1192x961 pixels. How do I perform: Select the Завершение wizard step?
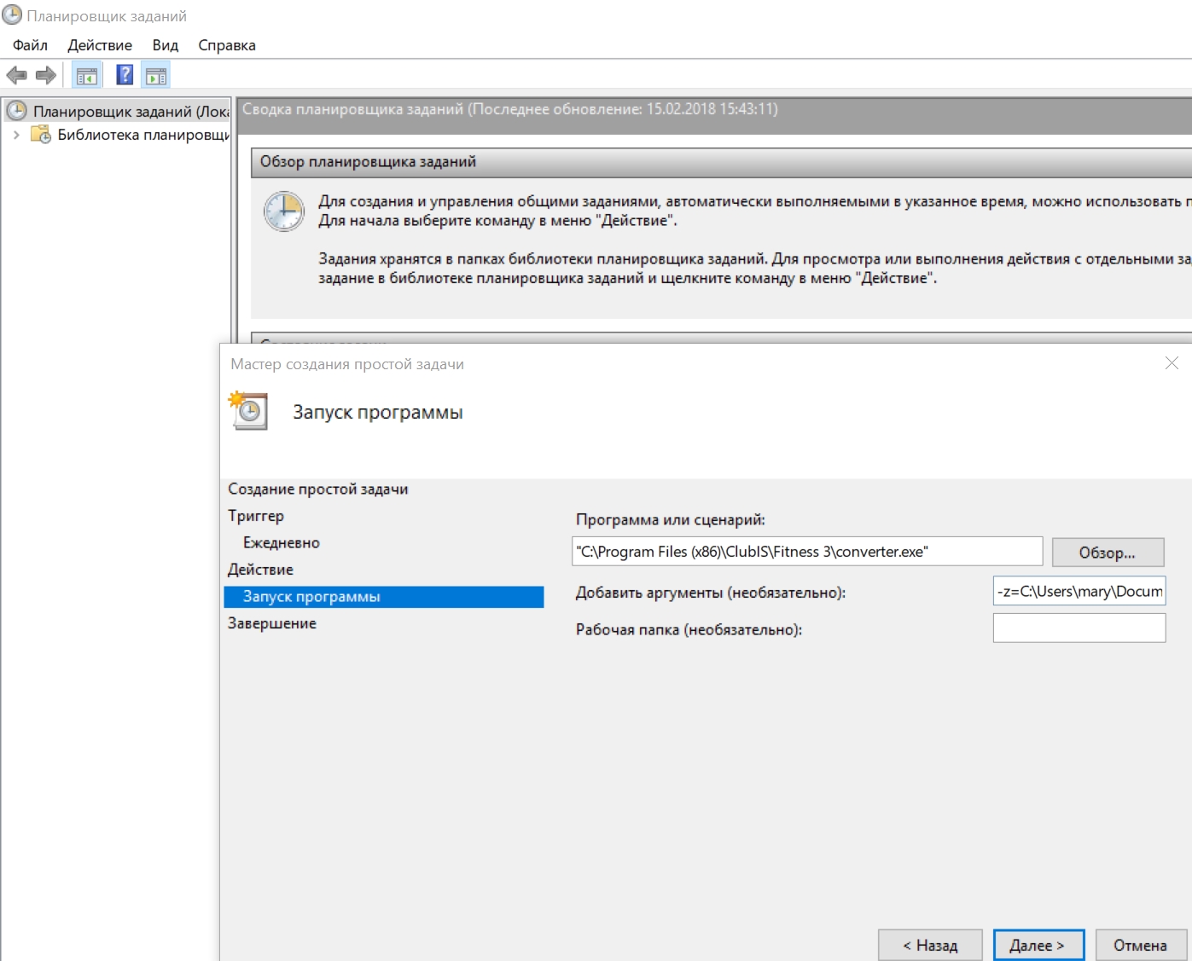pos(272,623)
